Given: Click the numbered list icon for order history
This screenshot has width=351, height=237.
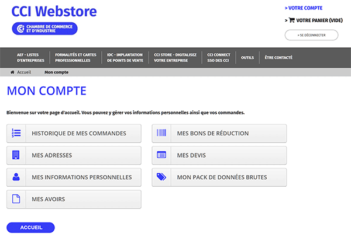Looking at the screenshot, I should click(x=16, y=133).
